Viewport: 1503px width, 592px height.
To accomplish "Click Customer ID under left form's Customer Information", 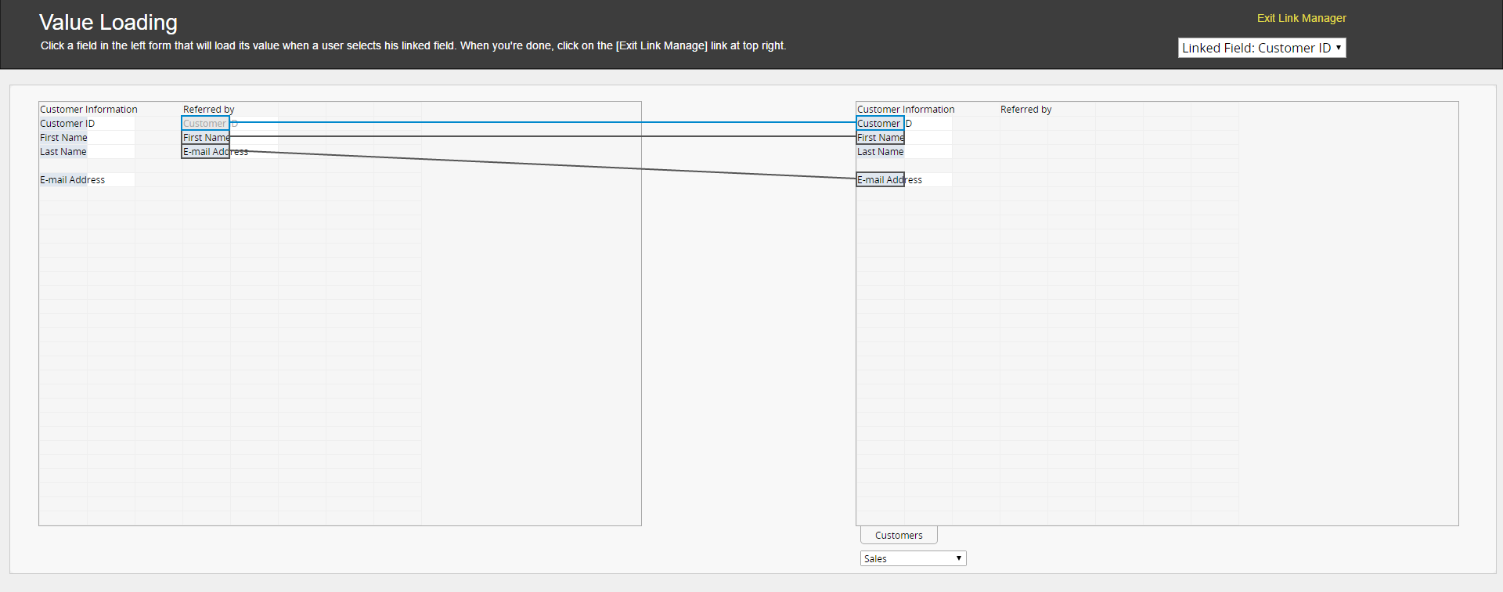I will click(x=67, y=124).
